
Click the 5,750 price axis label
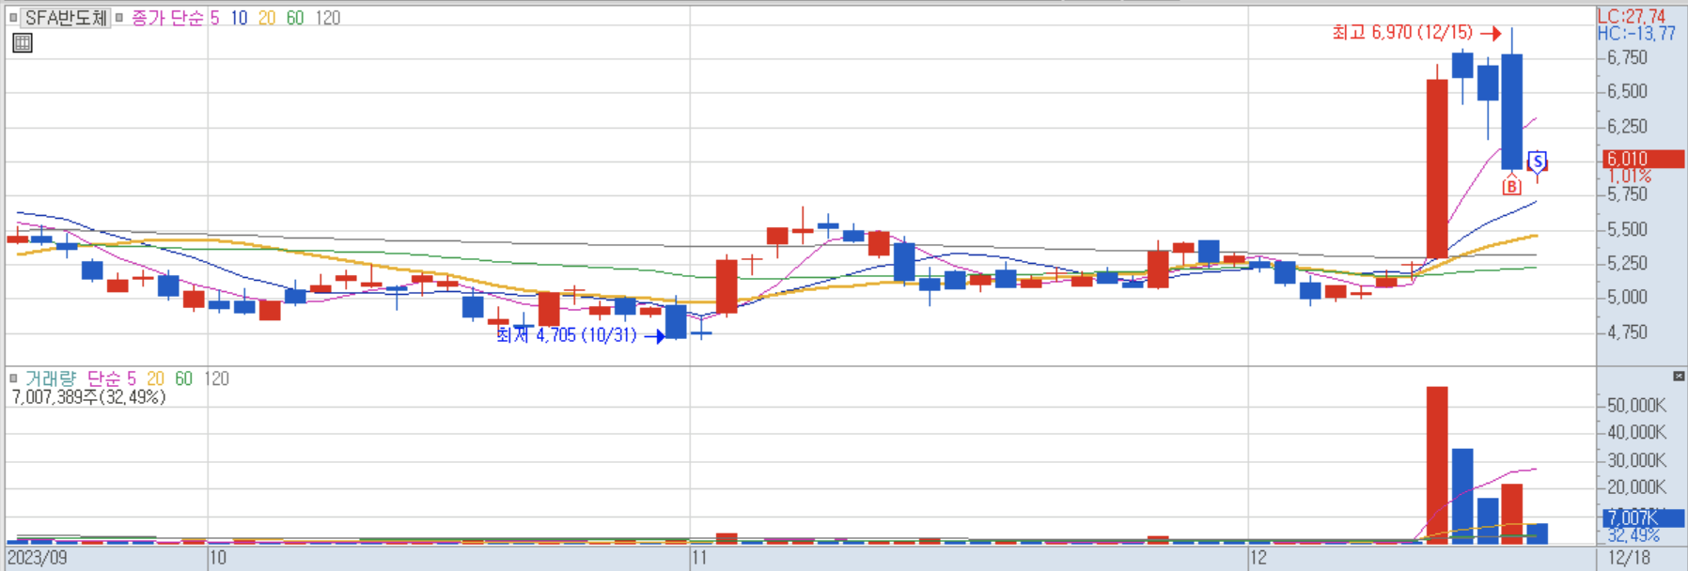click(x=1627, y=194)
